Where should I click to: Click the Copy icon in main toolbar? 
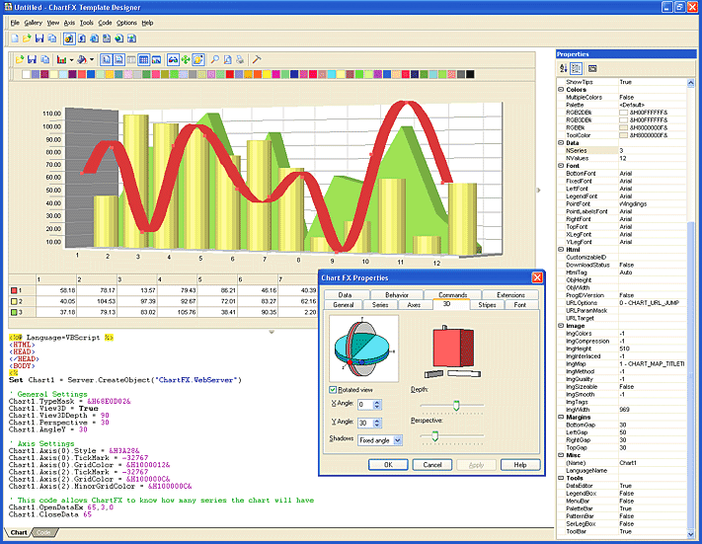(52, 39)
